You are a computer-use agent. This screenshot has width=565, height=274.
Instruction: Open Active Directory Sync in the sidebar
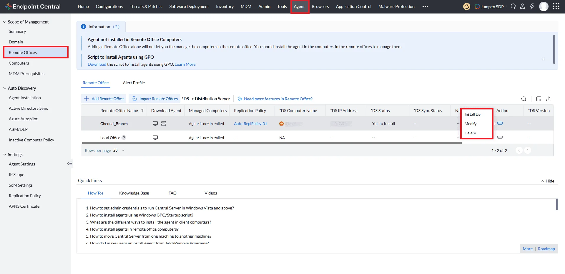(x=28, y=108)
